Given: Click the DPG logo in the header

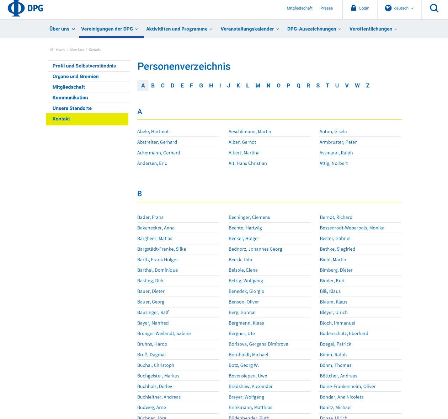Looking at the screenshot, I should tap(25, 8).
